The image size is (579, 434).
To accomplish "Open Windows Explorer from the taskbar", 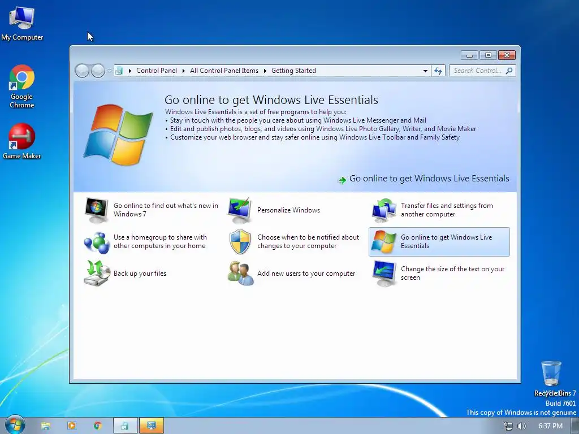I will click(45, 426).
